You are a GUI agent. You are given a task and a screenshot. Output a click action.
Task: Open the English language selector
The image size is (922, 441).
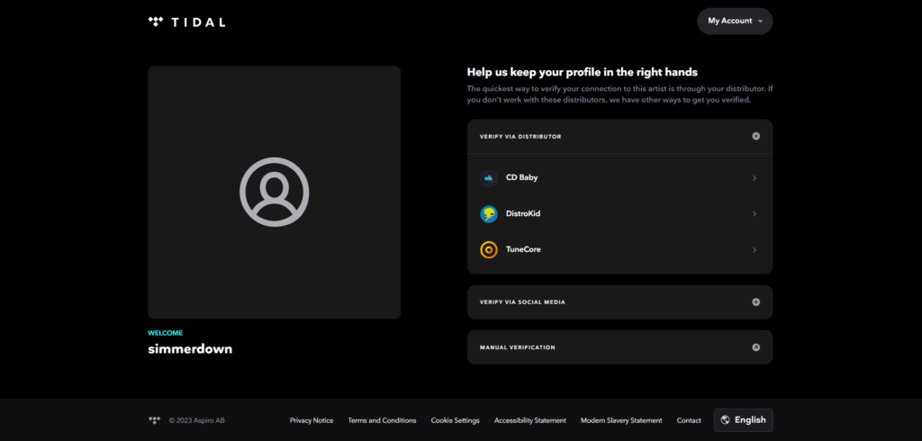point(743,420)
